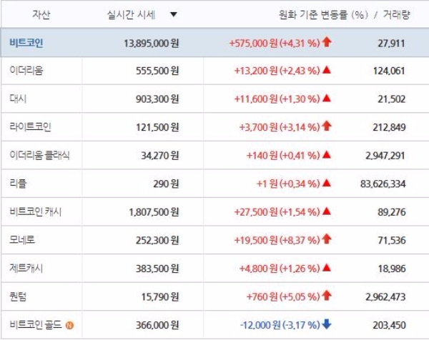Image resolution: width=429 pixels, height=340 pixels.
Task: Select the 비트코인 캐시 asset name
Action: pyautogui.click(x=36, y=210)
